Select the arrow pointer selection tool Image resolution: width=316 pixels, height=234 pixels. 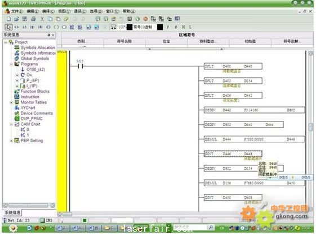click(8, 27)
